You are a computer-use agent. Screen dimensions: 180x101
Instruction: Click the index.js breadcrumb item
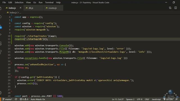click(x=13, y=12)
